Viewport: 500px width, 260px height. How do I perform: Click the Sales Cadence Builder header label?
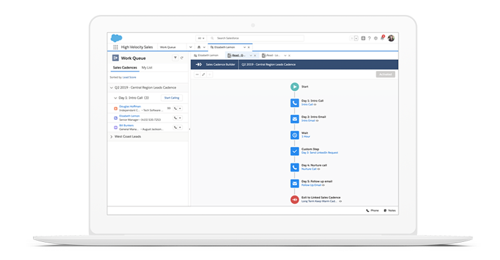click(x=221, y=65)
